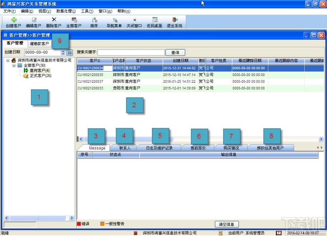The width and height of the screenshot is (327, 236).
Task: Click the 删除客户 X icon
Action: [x=54, y=20]
